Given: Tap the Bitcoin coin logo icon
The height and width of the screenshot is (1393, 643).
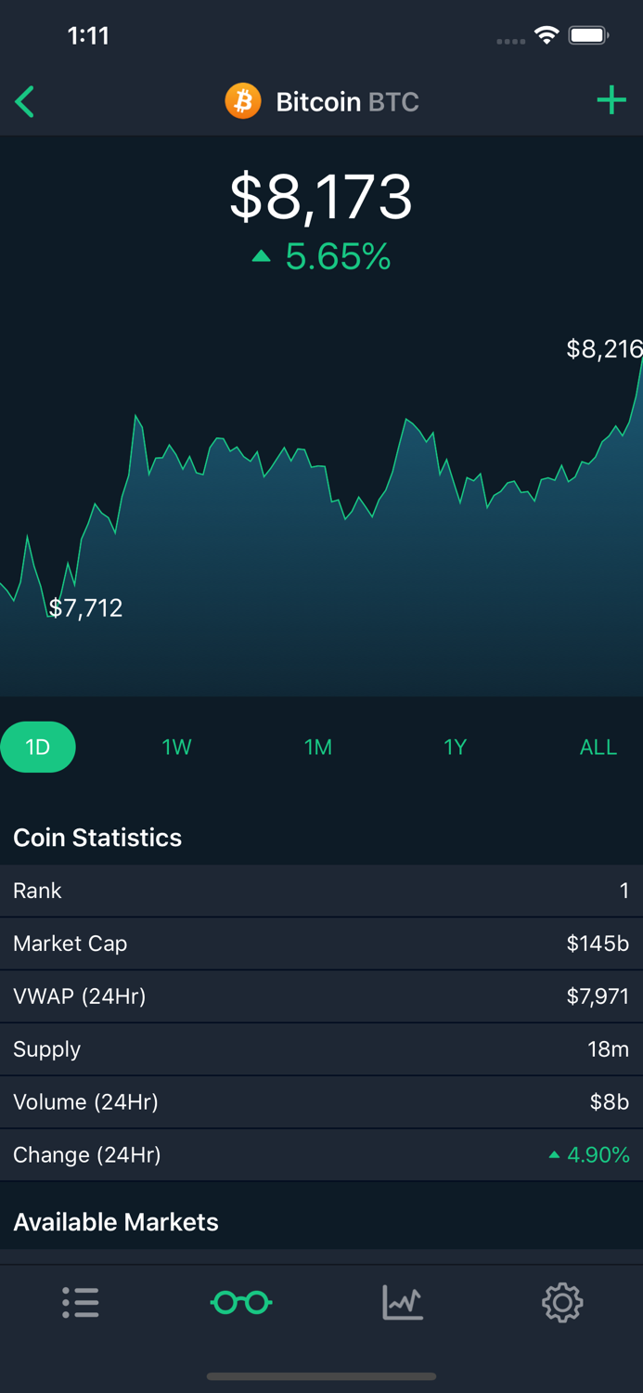Looking at the screenshot, I should click(x=243, y=101).
